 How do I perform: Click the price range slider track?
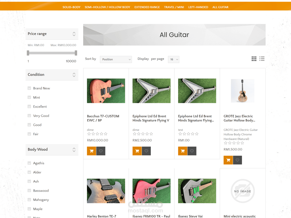[52, 53]
